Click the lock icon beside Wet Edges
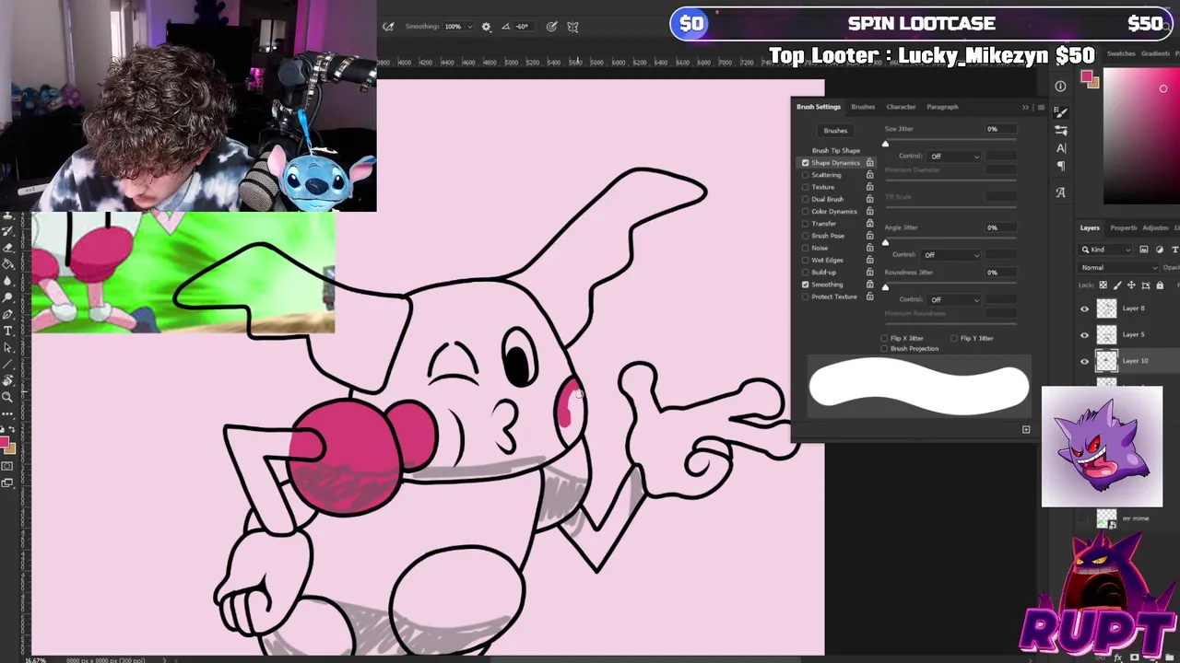 coord(869,260)
